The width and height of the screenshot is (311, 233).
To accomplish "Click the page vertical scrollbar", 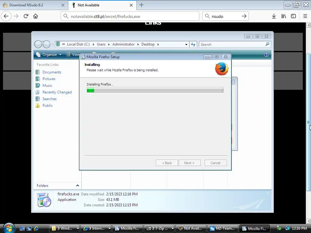I will 309,122.
